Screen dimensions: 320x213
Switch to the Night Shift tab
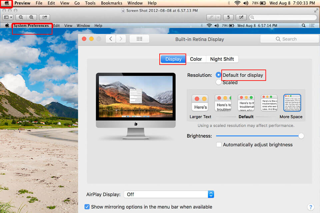[x=222, y=59]
